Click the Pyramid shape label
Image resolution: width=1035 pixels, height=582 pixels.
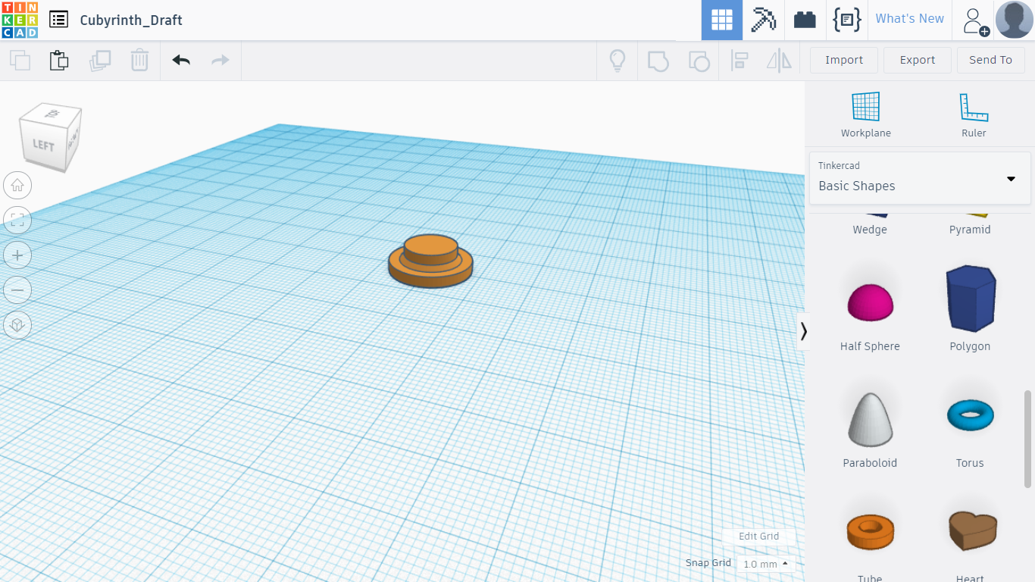970,230
